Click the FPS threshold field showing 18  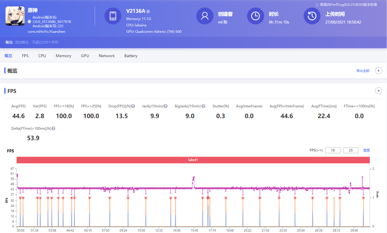pos(332,151)
